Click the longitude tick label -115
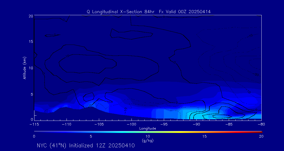This screenshot has width=284, height=151. [x=34, y=125]
